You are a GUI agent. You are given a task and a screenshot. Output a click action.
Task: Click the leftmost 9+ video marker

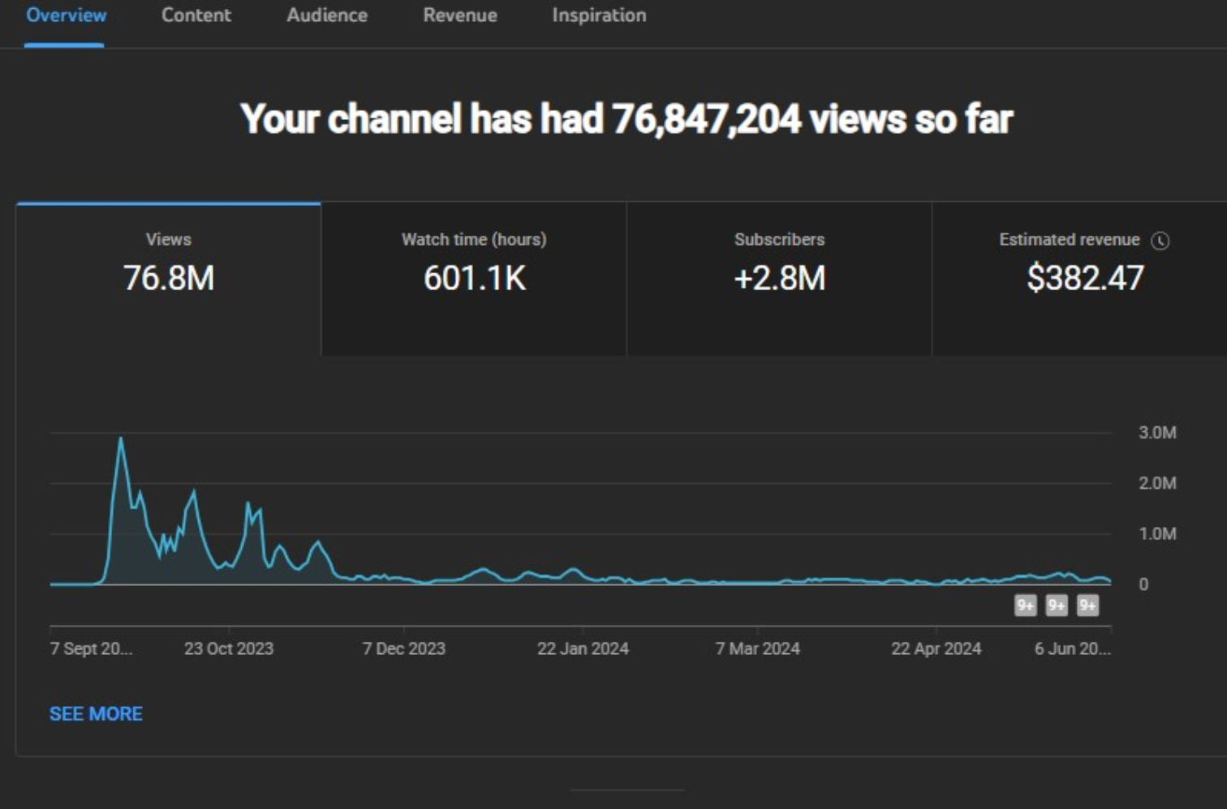[1026, 606]
